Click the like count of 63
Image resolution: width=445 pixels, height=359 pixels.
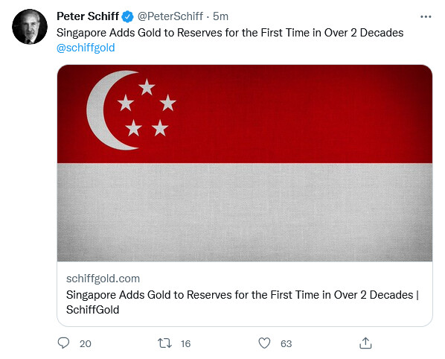(x=286, y=343)
